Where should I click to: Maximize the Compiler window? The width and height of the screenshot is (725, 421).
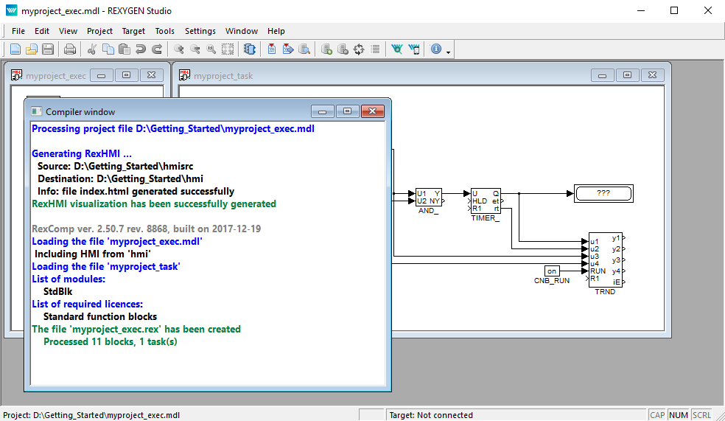pyautogui.click(x=347, y=111)
